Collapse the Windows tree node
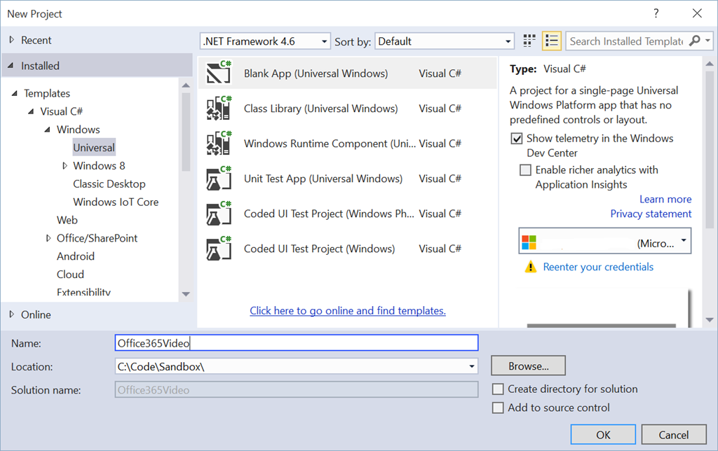This screenshot has width=718, height=451. click(x=48, y=130)
